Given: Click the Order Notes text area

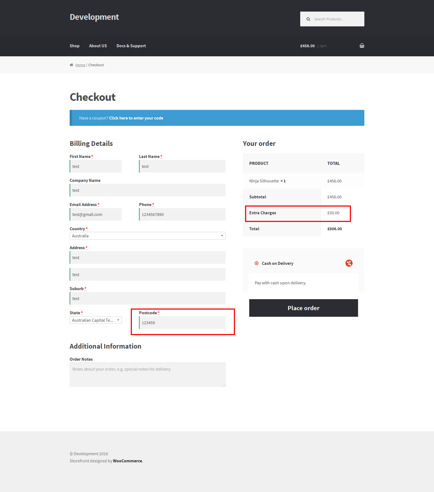Looking at the screenshot, I should click(147, 375).
